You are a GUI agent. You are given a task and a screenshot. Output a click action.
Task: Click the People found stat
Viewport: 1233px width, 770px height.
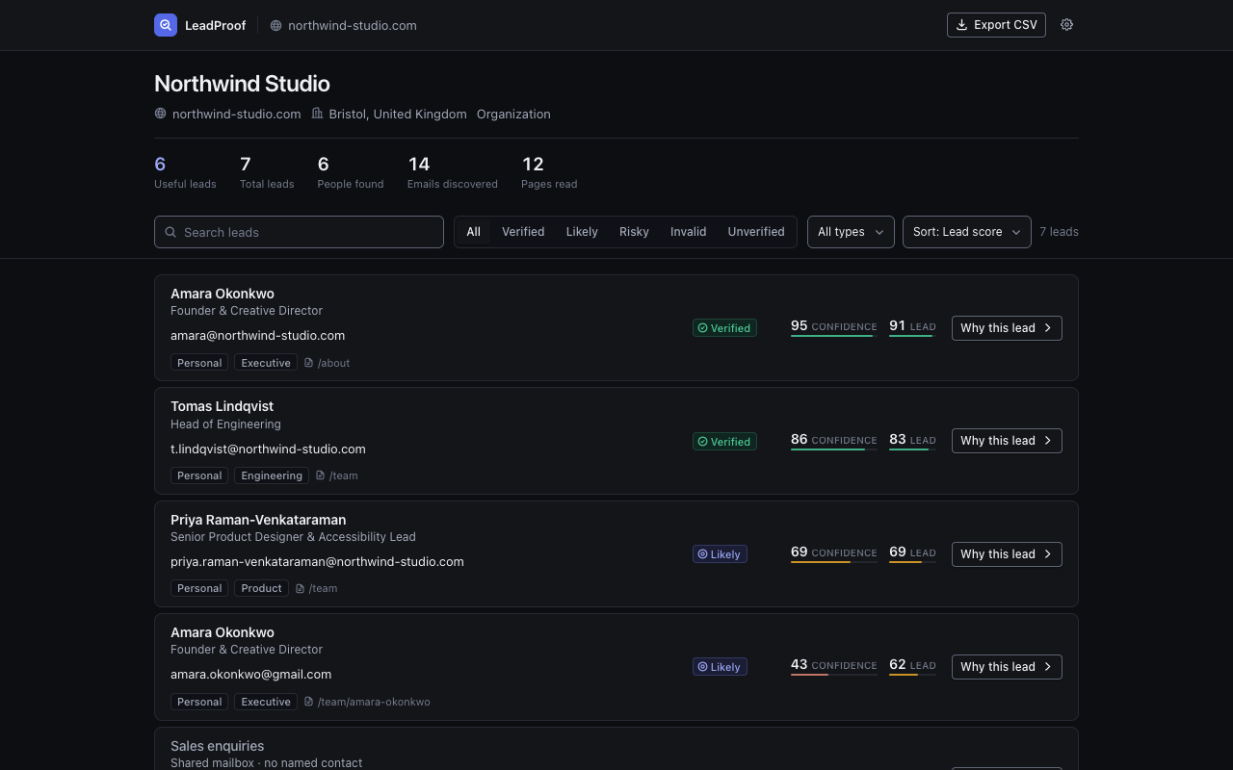351,172
